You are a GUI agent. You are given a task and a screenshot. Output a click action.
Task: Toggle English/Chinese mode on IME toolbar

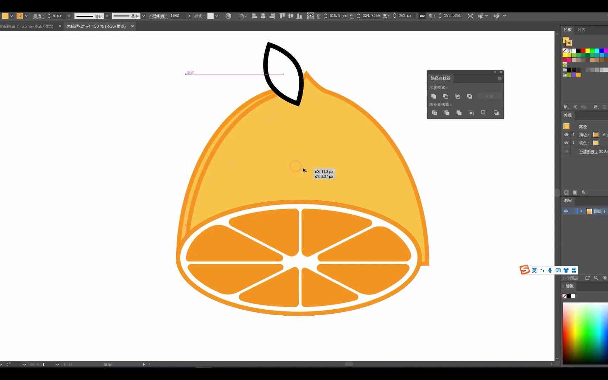click(534, 270)
